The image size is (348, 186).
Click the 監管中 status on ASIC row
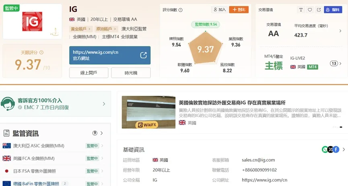[x=92, y=146]
